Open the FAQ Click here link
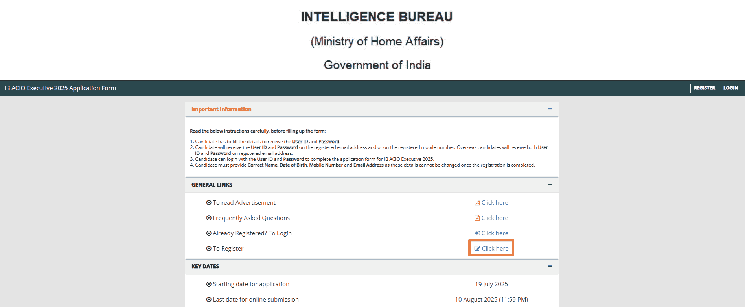The width and height of the screenshot is (745, 307). [495, 218]
